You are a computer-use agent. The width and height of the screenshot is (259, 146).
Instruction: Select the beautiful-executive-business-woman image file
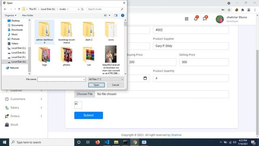111,60
